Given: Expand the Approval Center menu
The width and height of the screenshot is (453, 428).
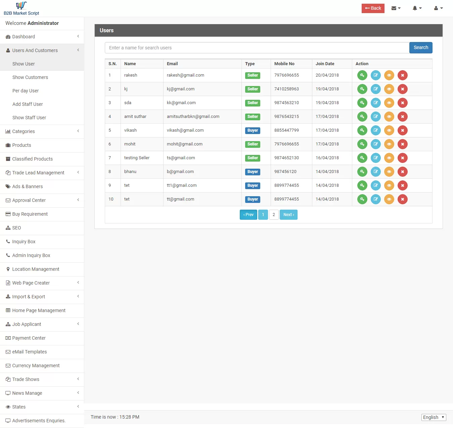Looking at the screenshot, I should tap(42, 200).
